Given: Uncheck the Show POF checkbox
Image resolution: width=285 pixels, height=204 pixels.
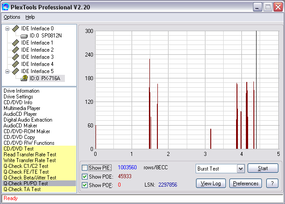Looking at the screenshot, I should (x=85, y=185).
